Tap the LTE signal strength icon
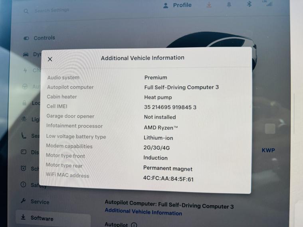 click(x=267, y=4)
